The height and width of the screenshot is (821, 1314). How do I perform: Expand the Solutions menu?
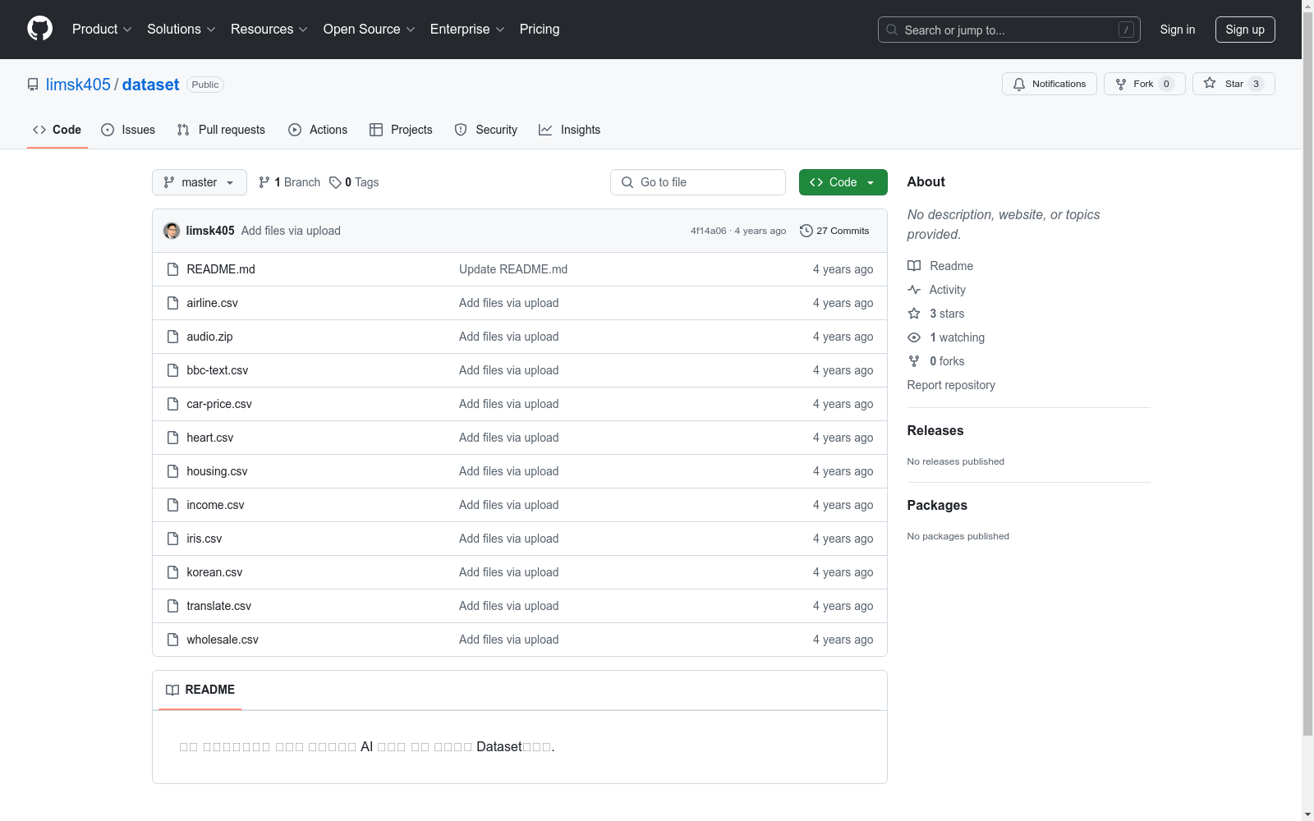pyautogui.click(x=181, y=29)
